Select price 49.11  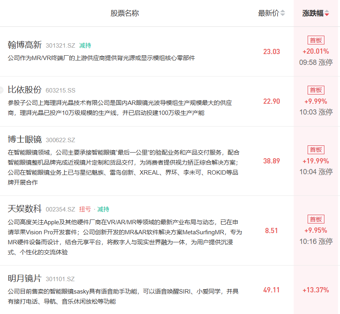click(x=271, y=290)
